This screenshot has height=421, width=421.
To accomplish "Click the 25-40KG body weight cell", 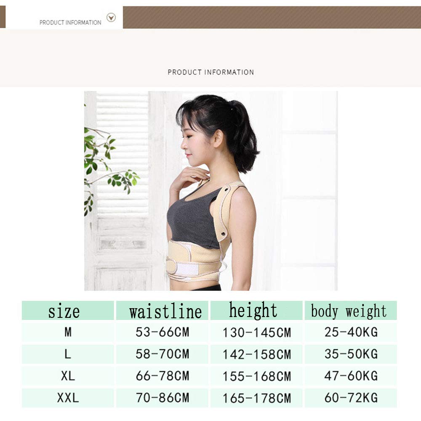I will point(351,332).
